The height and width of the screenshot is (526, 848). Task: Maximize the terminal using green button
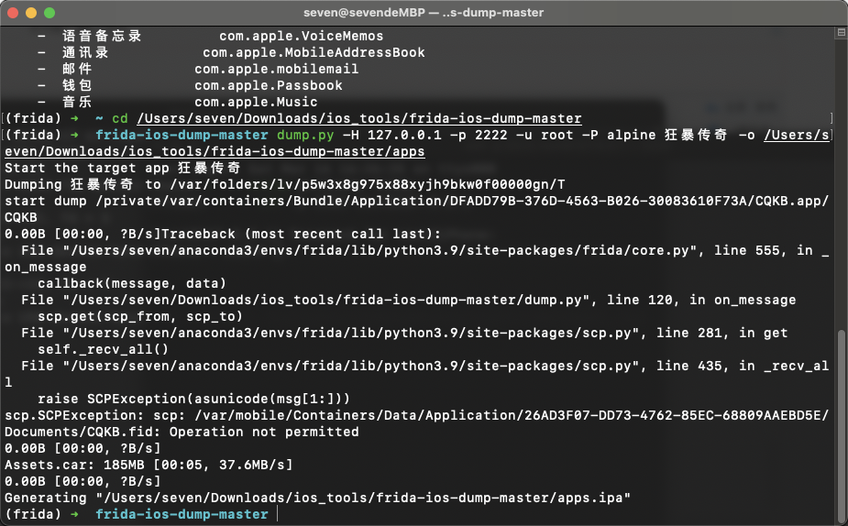click(x=50, y=13)
